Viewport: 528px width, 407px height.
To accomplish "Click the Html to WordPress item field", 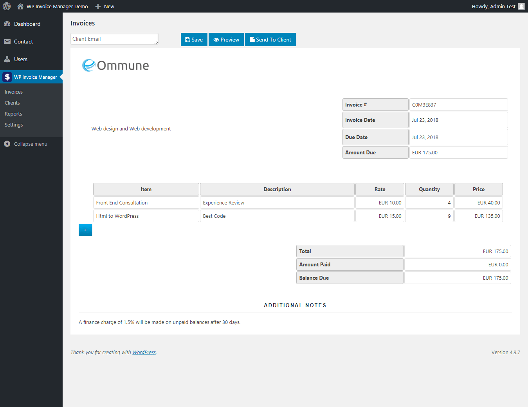I will (146, 216).
